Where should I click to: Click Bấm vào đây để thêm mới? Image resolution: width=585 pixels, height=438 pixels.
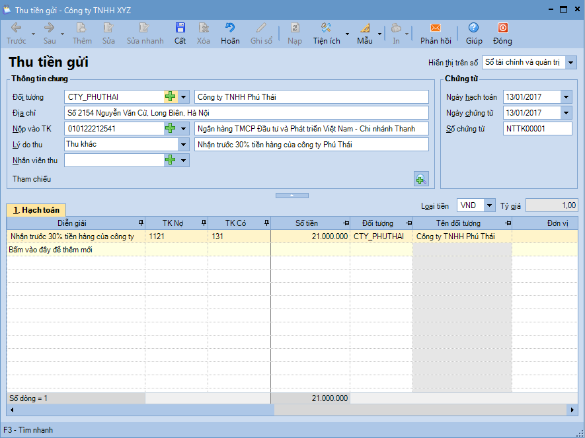tap(51, 250)
